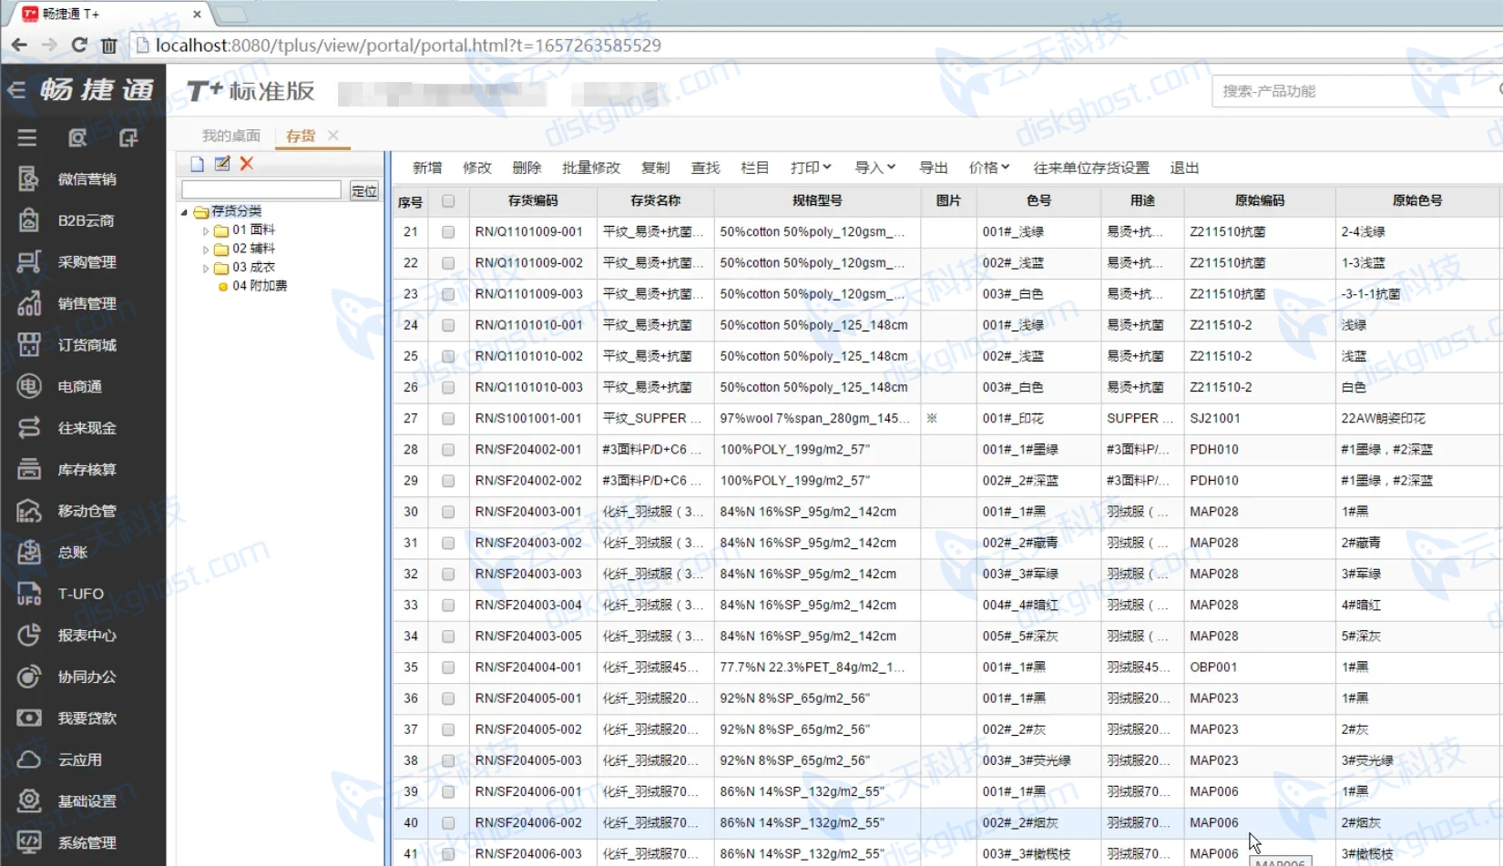
Task: Collapse the 存货分类 root node
Action: [184, 212]
